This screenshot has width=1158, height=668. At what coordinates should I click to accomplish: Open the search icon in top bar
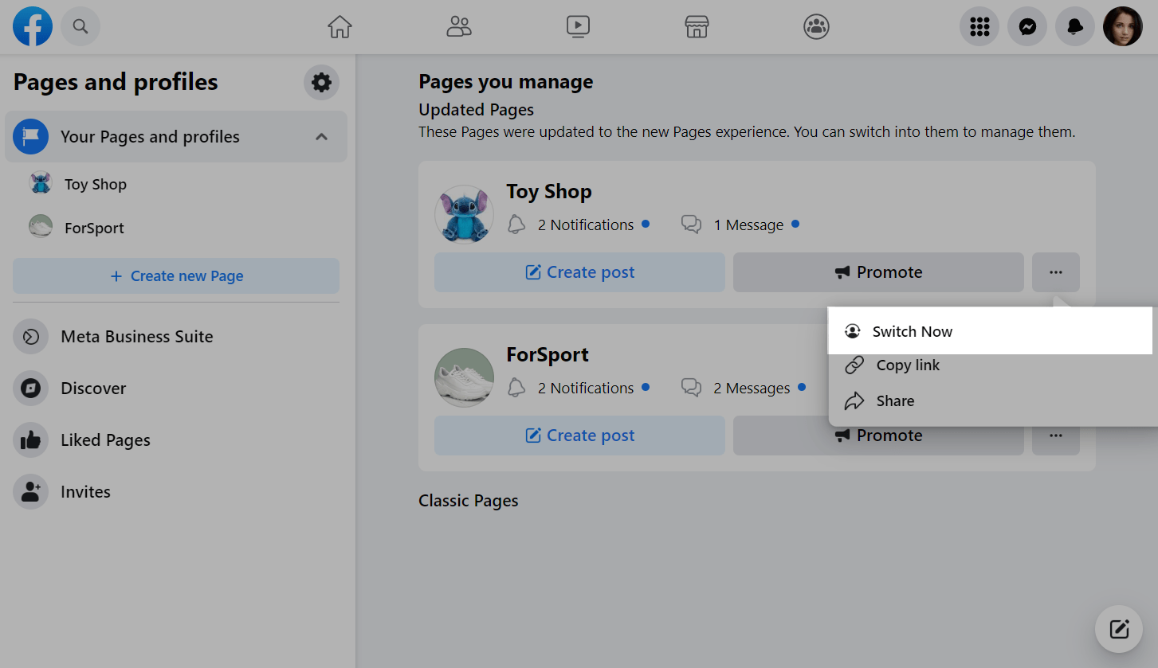(x=80, y=27)
